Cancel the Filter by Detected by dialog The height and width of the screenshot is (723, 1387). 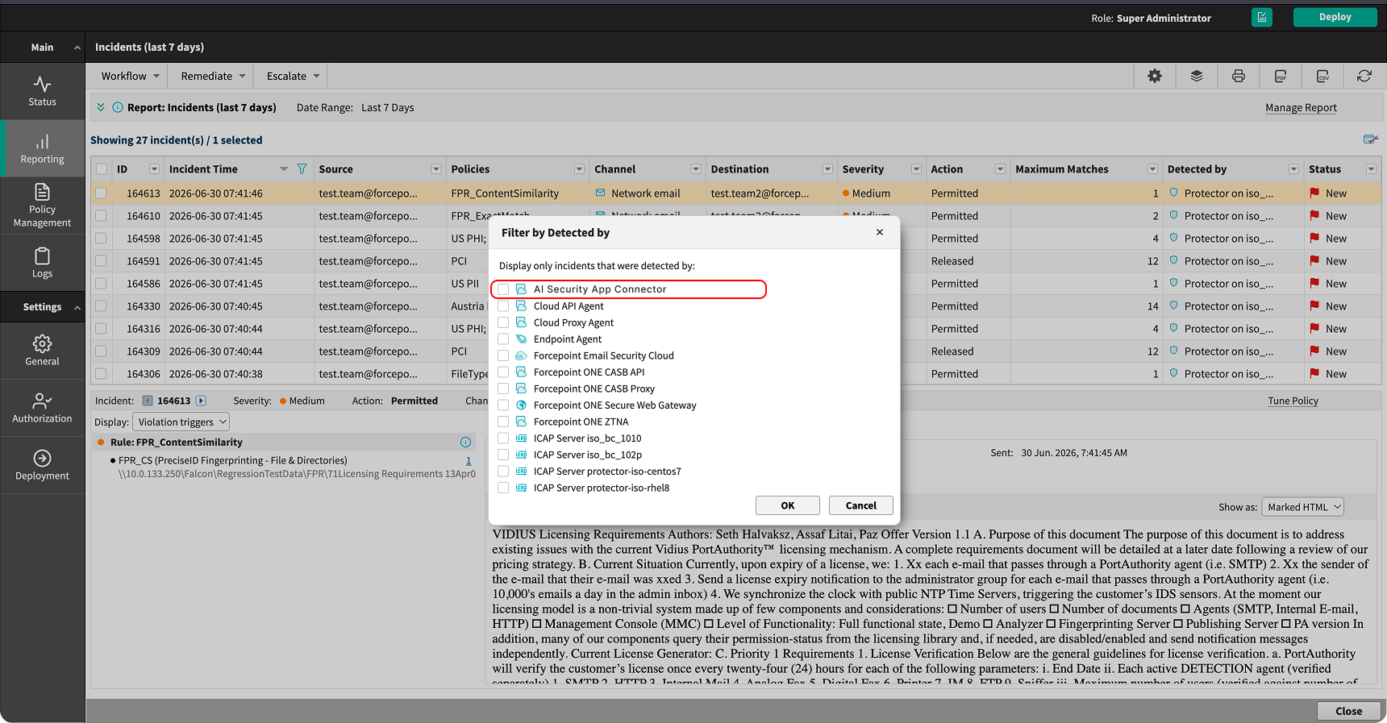pos(861,505)
